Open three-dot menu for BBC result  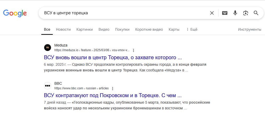[113, 88]
